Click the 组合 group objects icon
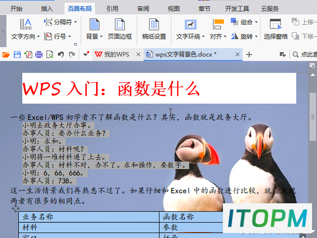Viewport: 317px width, 238px height. (234, 22)
